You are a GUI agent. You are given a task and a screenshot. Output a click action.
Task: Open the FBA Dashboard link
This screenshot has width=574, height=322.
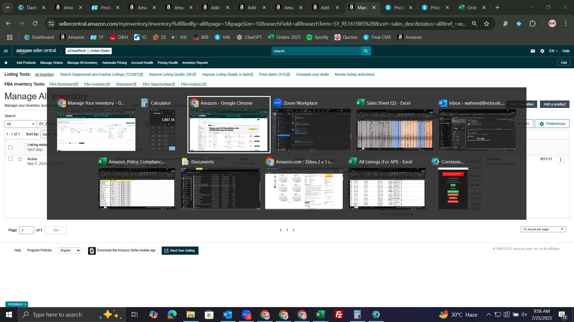pyautogui.click(x=64, y=84)
